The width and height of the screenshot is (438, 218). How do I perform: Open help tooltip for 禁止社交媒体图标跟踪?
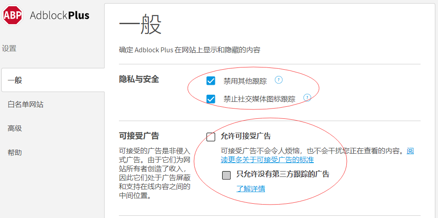[307, 98]
